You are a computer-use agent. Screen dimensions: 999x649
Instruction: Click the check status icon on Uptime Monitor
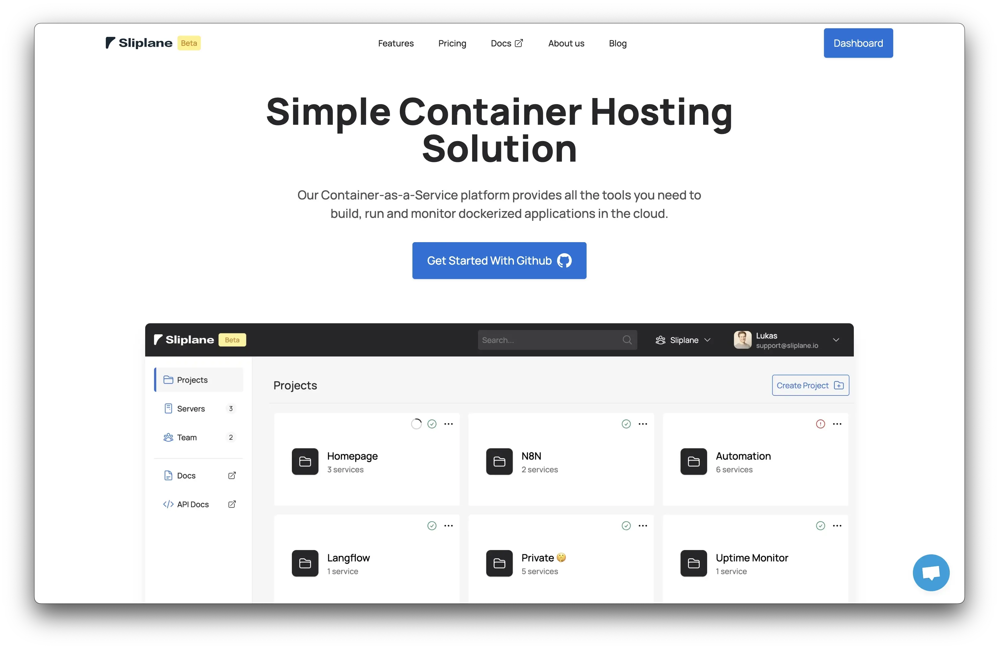[x=820, y=526]
